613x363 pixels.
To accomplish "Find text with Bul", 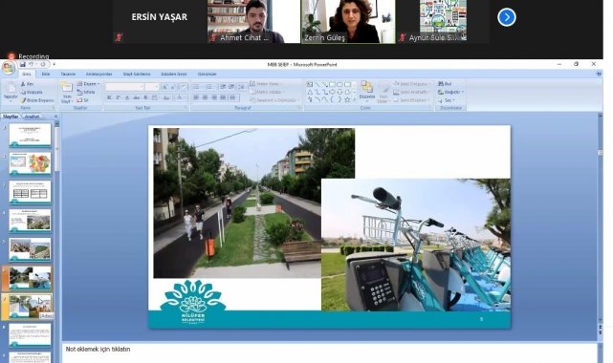I will click(x=445, y=83).
